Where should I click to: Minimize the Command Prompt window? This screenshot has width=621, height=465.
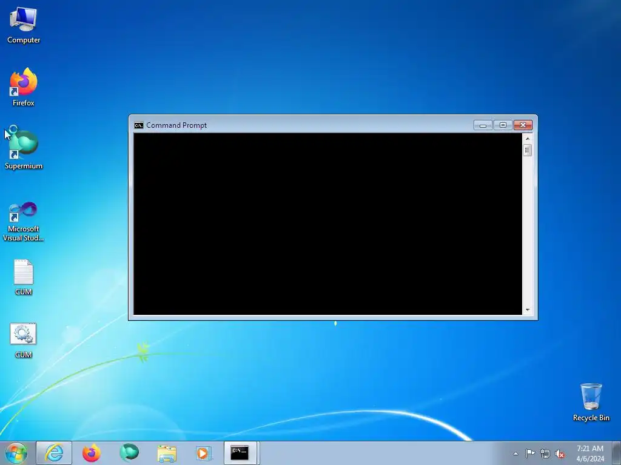pyautogui.click(x=483, y=125)
